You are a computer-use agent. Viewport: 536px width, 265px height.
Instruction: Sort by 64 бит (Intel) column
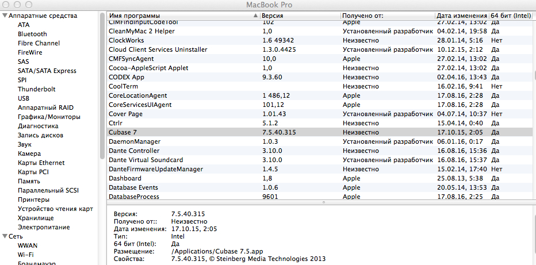pos(511,15)
